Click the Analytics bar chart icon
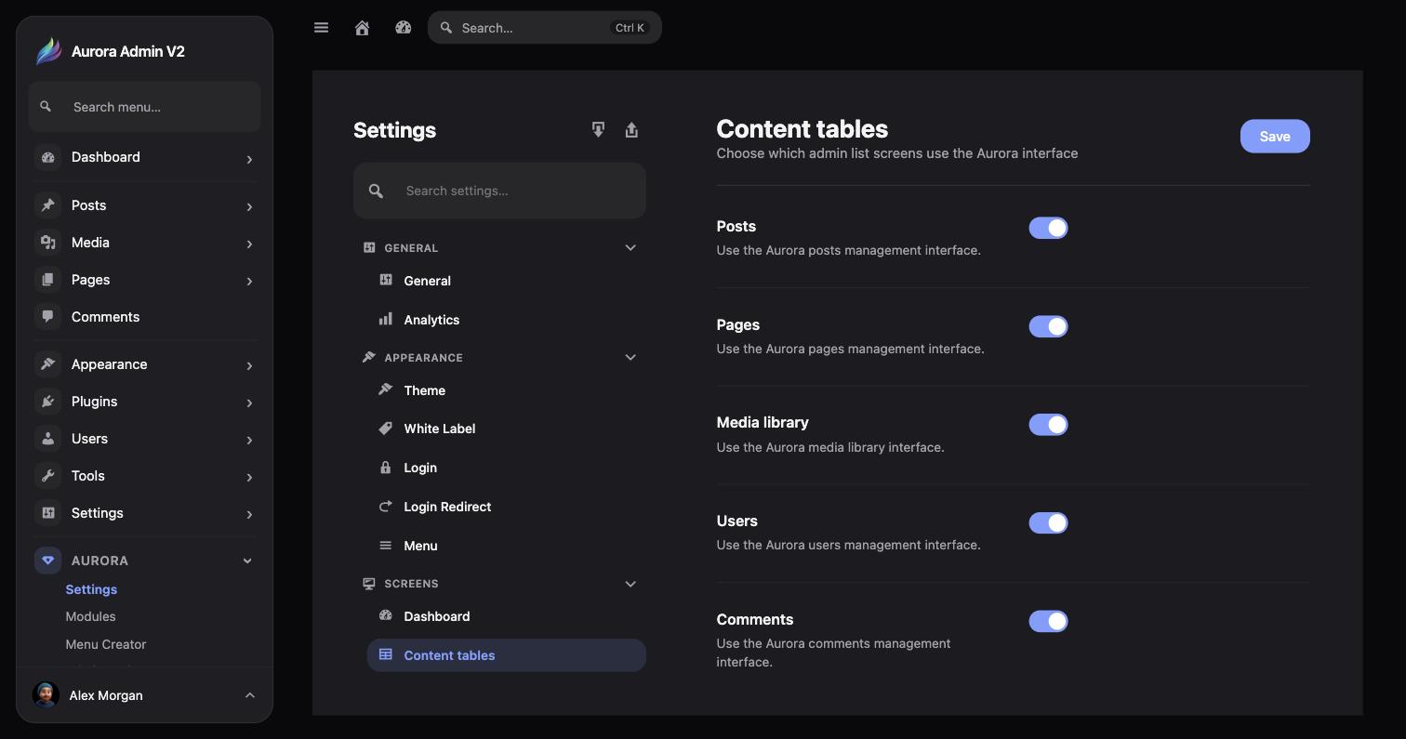This screenshot has height=739, width=1406. (386, 319)
